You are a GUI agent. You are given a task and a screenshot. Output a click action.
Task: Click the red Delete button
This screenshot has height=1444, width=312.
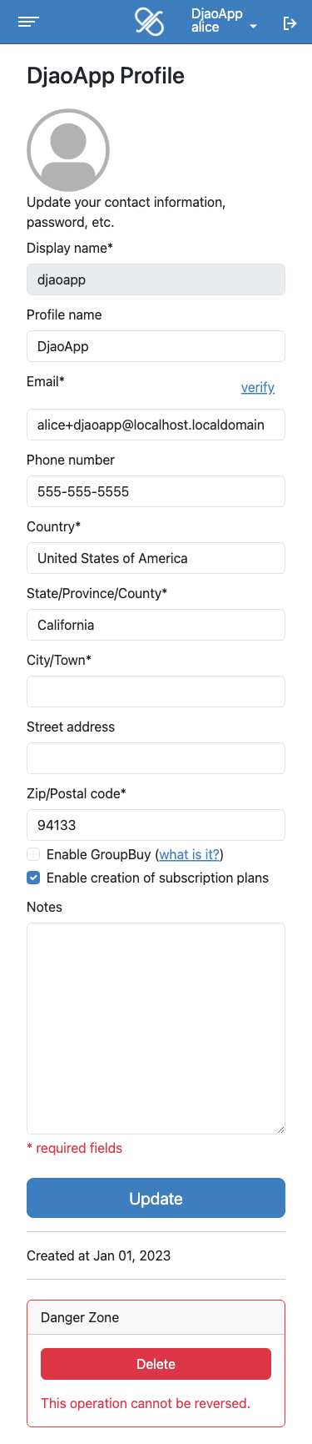click(x=156, y=1364)
